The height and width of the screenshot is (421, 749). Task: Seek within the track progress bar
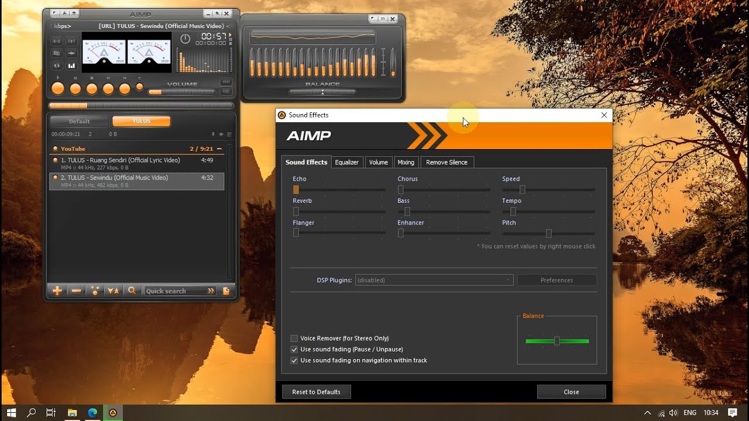point(141,106)
